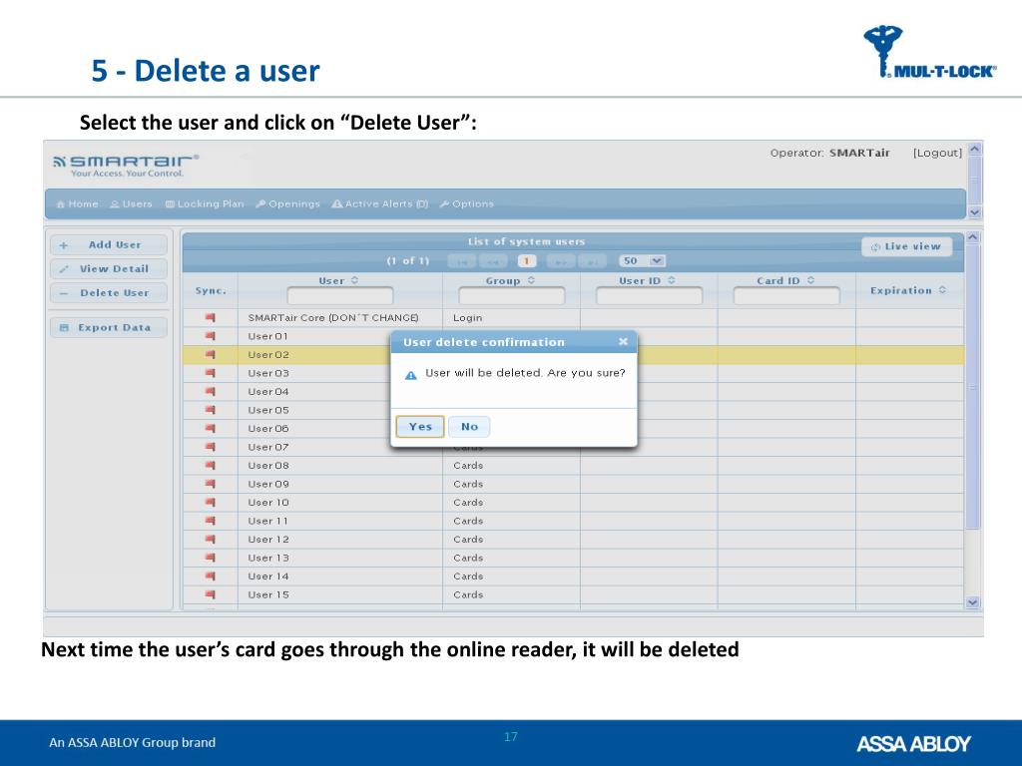
Task: Select the "User 15" row name
Action: point(268,594)
